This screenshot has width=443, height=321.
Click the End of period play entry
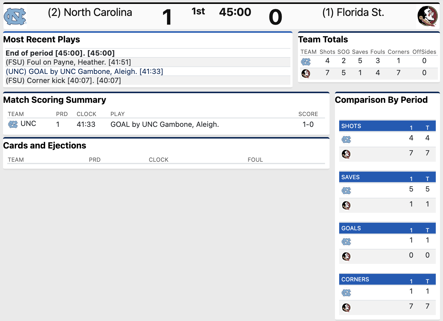tap(60, 53)
